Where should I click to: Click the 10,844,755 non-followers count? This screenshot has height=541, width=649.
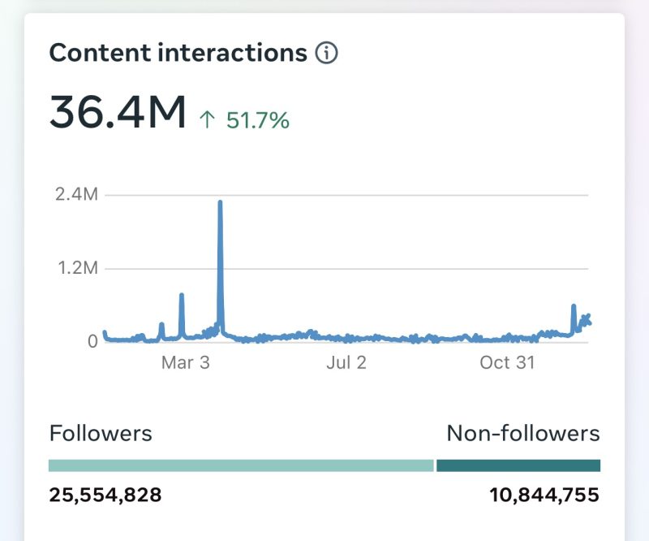pos(544,495)
